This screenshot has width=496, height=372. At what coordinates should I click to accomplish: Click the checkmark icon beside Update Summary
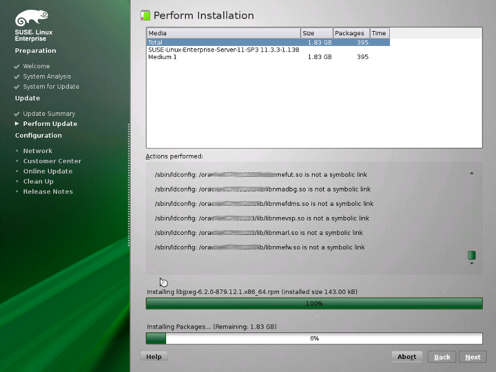(16, 113)
